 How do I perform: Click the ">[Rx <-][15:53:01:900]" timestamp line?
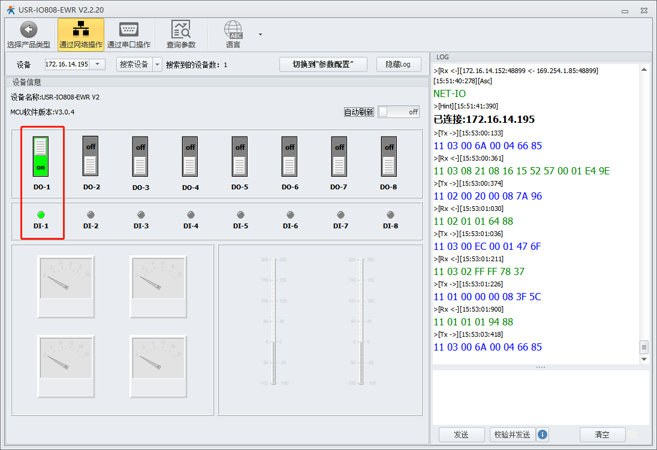point(468,309)
